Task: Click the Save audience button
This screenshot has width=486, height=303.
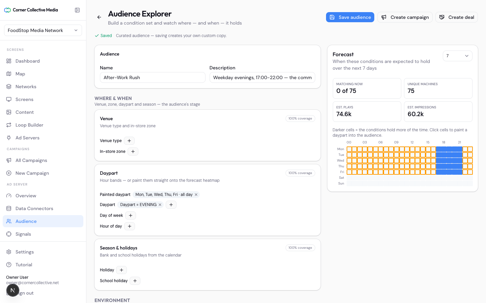Action: click(350, 17)
